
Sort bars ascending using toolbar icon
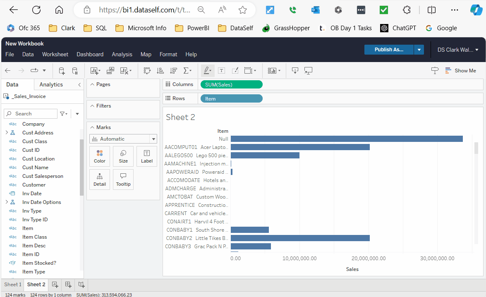point(160,71)
